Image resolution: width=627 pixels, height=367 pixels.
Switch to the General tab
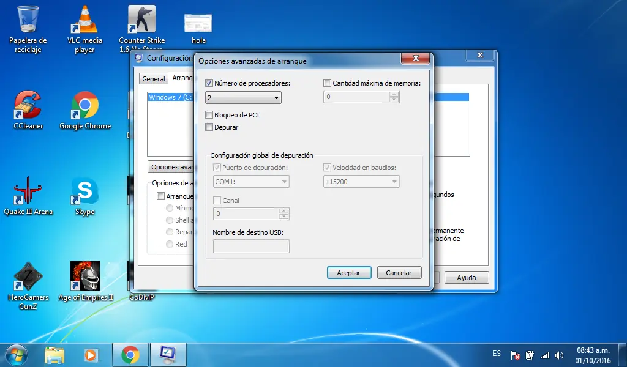154,79
